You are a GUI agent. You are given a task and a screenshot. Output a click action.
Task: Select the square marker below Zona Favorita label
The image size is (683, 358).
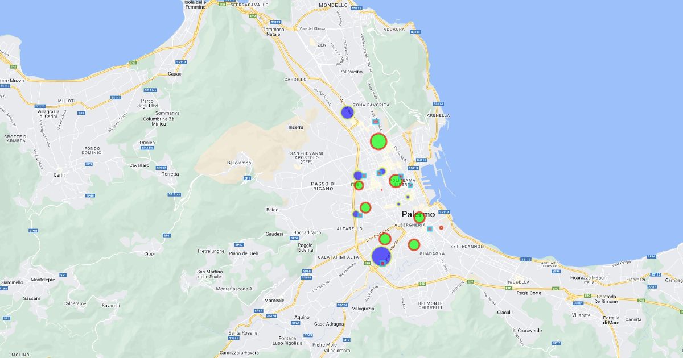click(x=375, y=122)
